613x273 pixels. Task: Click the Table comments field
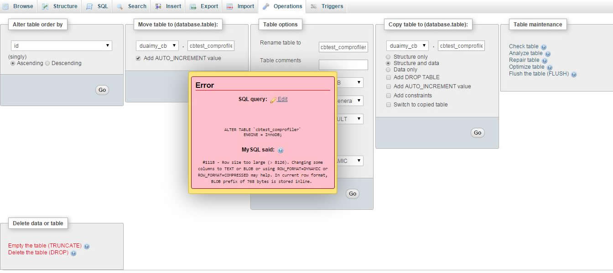pos(343,65)
